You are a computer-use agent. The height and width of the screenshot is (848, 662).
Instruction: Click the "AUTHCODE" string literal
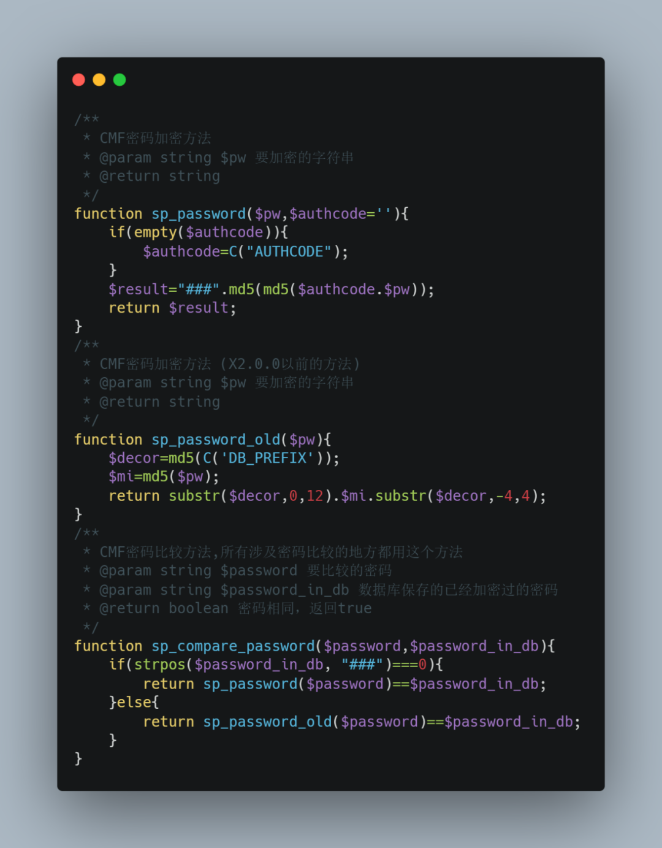pos(289,252)
